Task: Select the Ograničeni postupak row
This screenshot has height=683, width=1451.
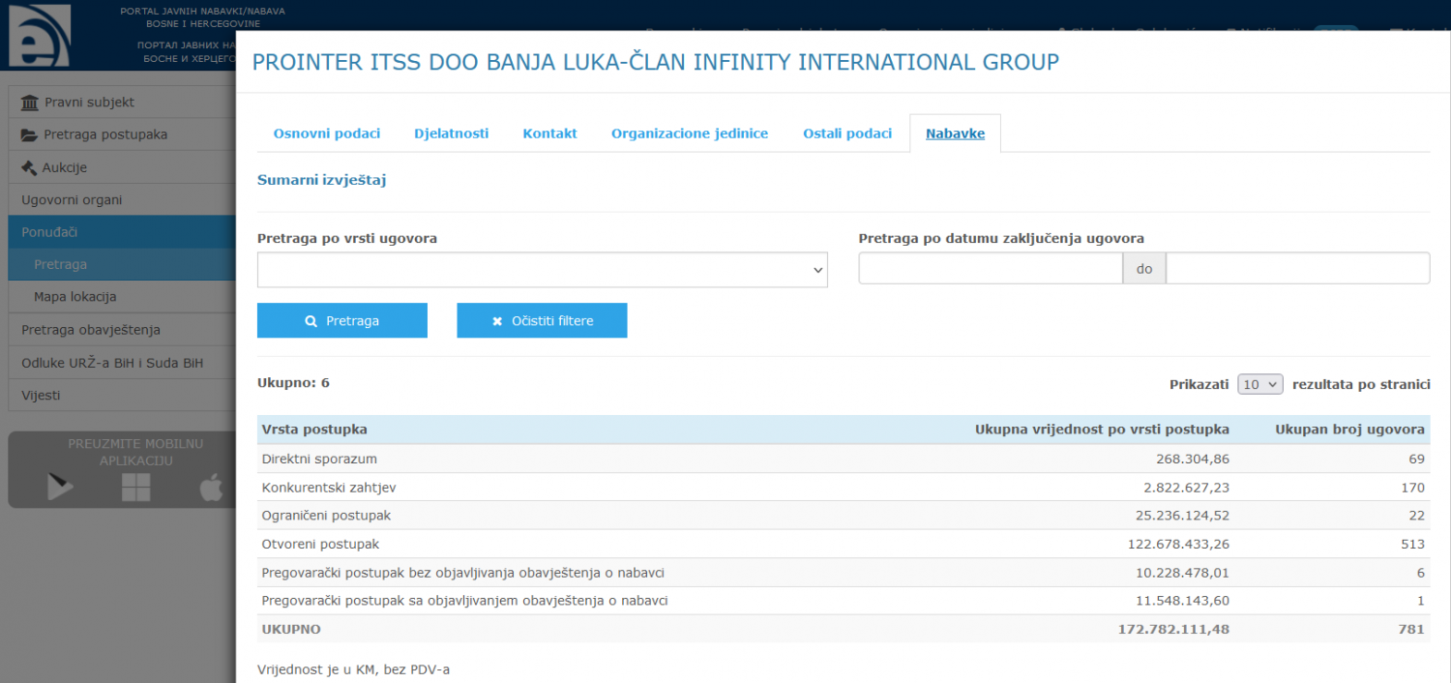Action: pos(844,516)
